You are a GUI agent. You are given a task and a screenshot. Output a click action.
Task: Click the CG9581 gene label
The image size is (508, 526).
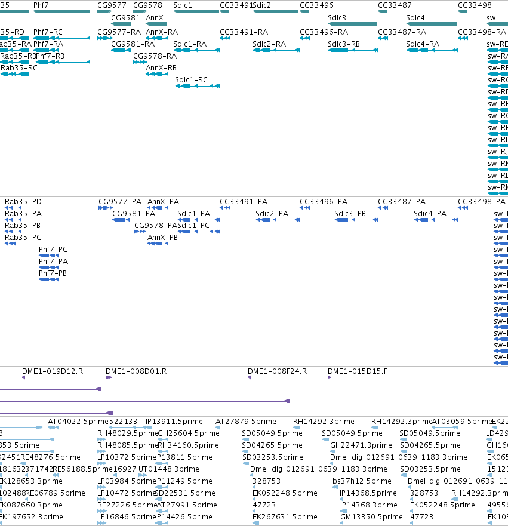pos(125,18)
